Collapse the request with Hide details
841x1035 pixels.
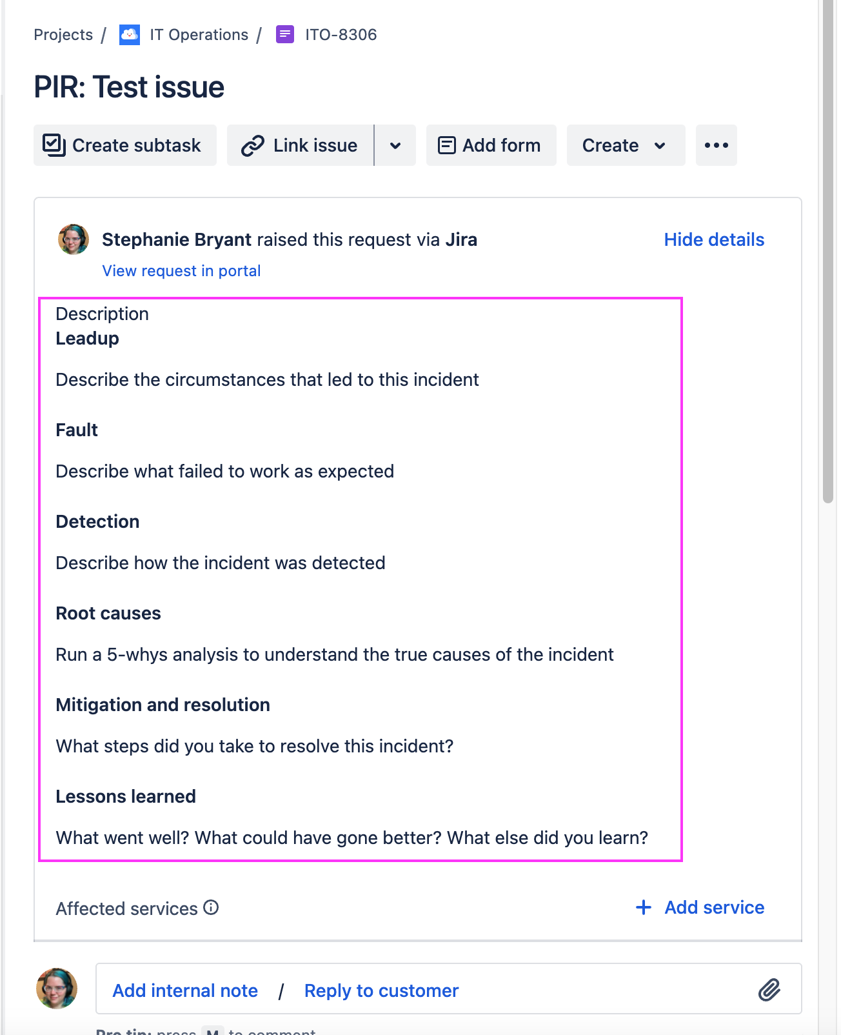point(714,239)
